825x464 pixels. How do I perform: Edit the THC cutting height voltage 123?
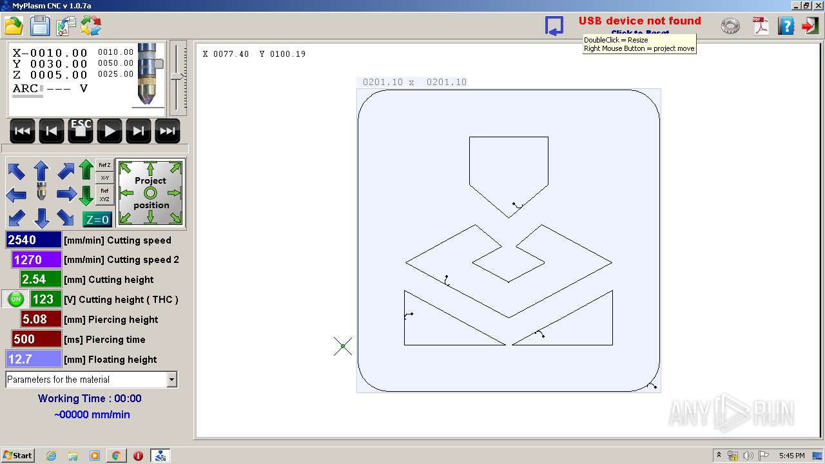point(46,300)
